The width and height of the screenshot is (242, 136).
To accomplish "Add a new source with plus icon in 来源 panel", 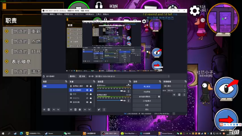I will (x=71, y=109).
